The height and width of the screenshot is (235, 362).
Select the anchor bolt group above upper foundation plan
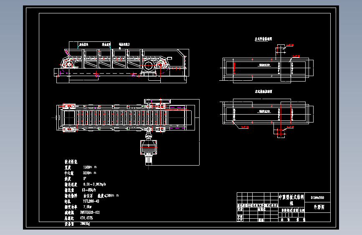[x=281, y=50]
